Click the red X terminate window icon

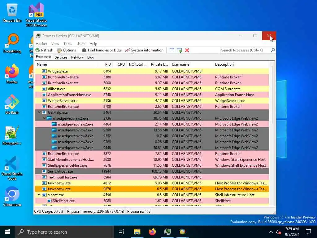(187, 50)
